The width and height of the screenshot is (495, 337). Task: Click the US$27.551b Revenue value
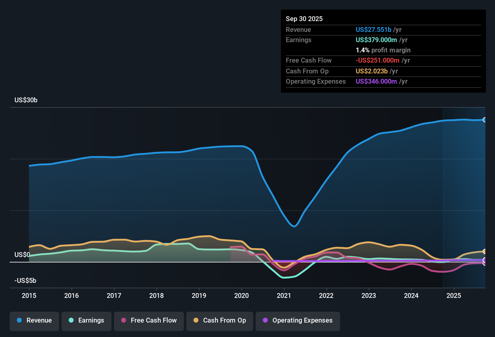click(x=374, y=29)
